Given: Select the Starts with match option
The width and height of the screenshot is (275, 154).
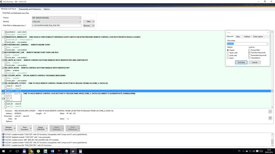Looking at the screenshot, I should click(x=228, y=52).
